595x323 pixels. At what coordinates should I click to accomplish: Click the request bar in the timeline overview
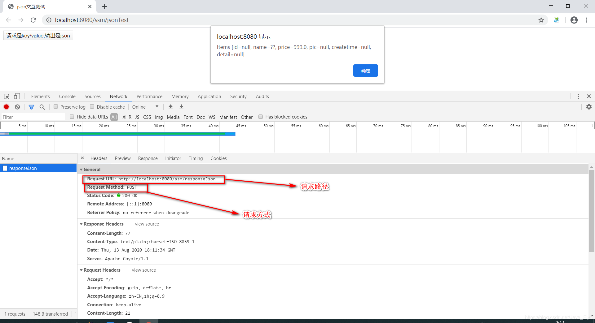(118, 134)
